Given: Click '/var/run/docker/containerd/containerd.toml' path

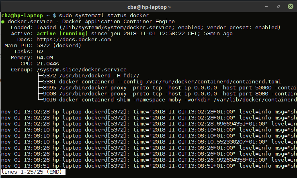Looking at the screenshot, I should pos(213,82).
